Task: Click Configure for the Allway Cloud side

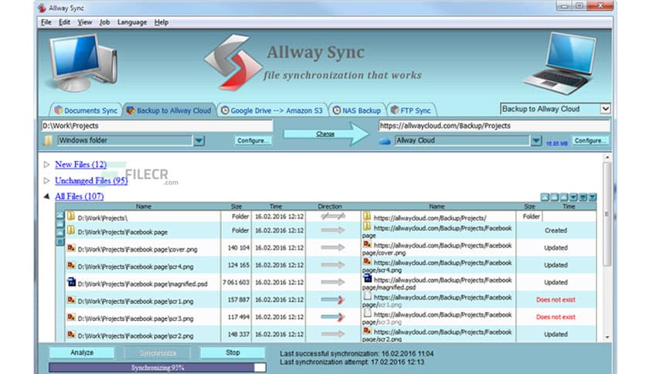Action: pyautogui.click(x=590, y=141)
